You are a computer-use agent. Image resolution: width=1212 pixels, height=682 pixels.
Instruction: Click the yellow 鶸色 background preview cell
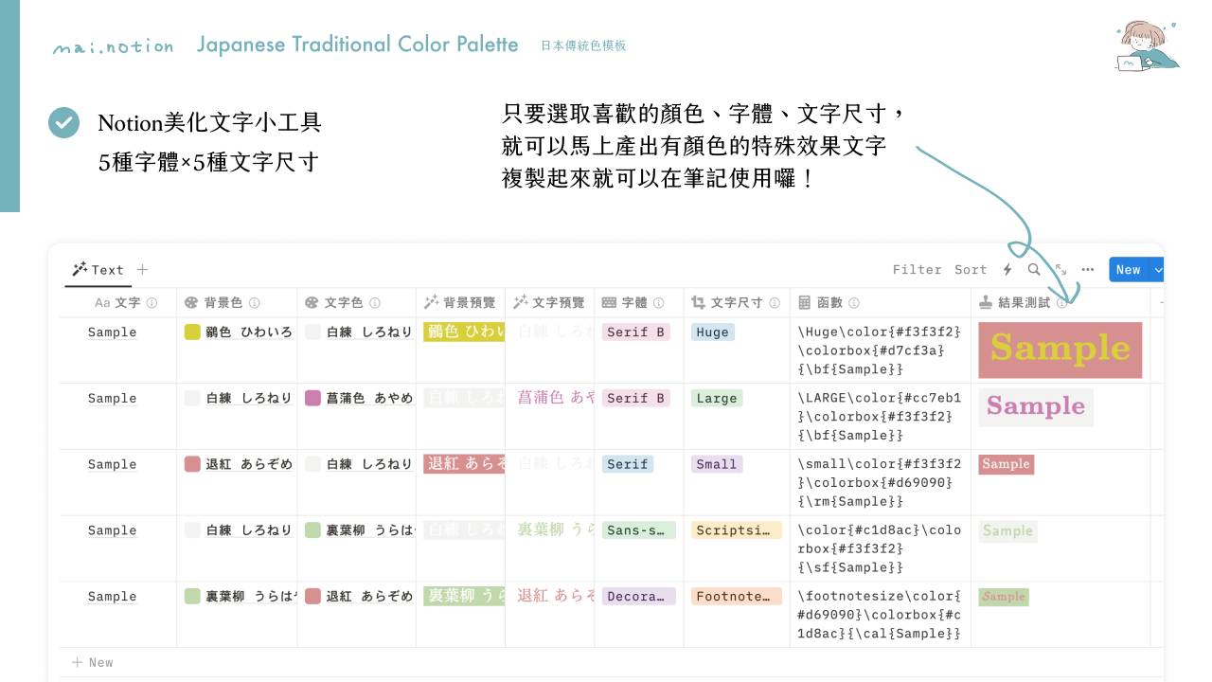pos(464,332)
